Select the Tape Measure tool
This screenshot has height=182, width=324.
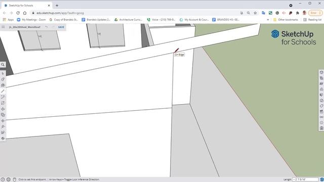point(3,127)
